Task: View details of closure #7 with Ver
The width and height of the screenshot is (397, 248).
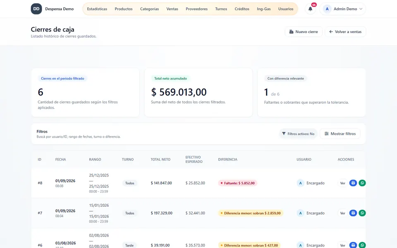Action: coord(342,213)
